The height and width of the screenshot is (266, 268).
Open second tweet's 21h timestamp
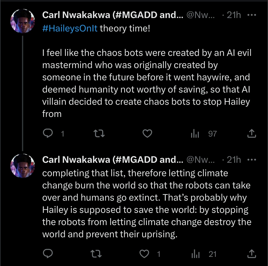pyautogui.click(x=234, y=160)
